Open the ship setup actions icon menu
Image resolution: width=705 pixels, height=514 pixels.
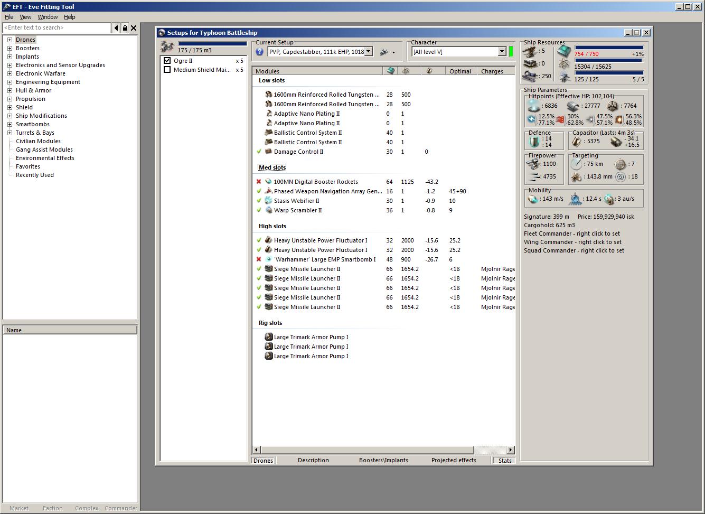388,52
